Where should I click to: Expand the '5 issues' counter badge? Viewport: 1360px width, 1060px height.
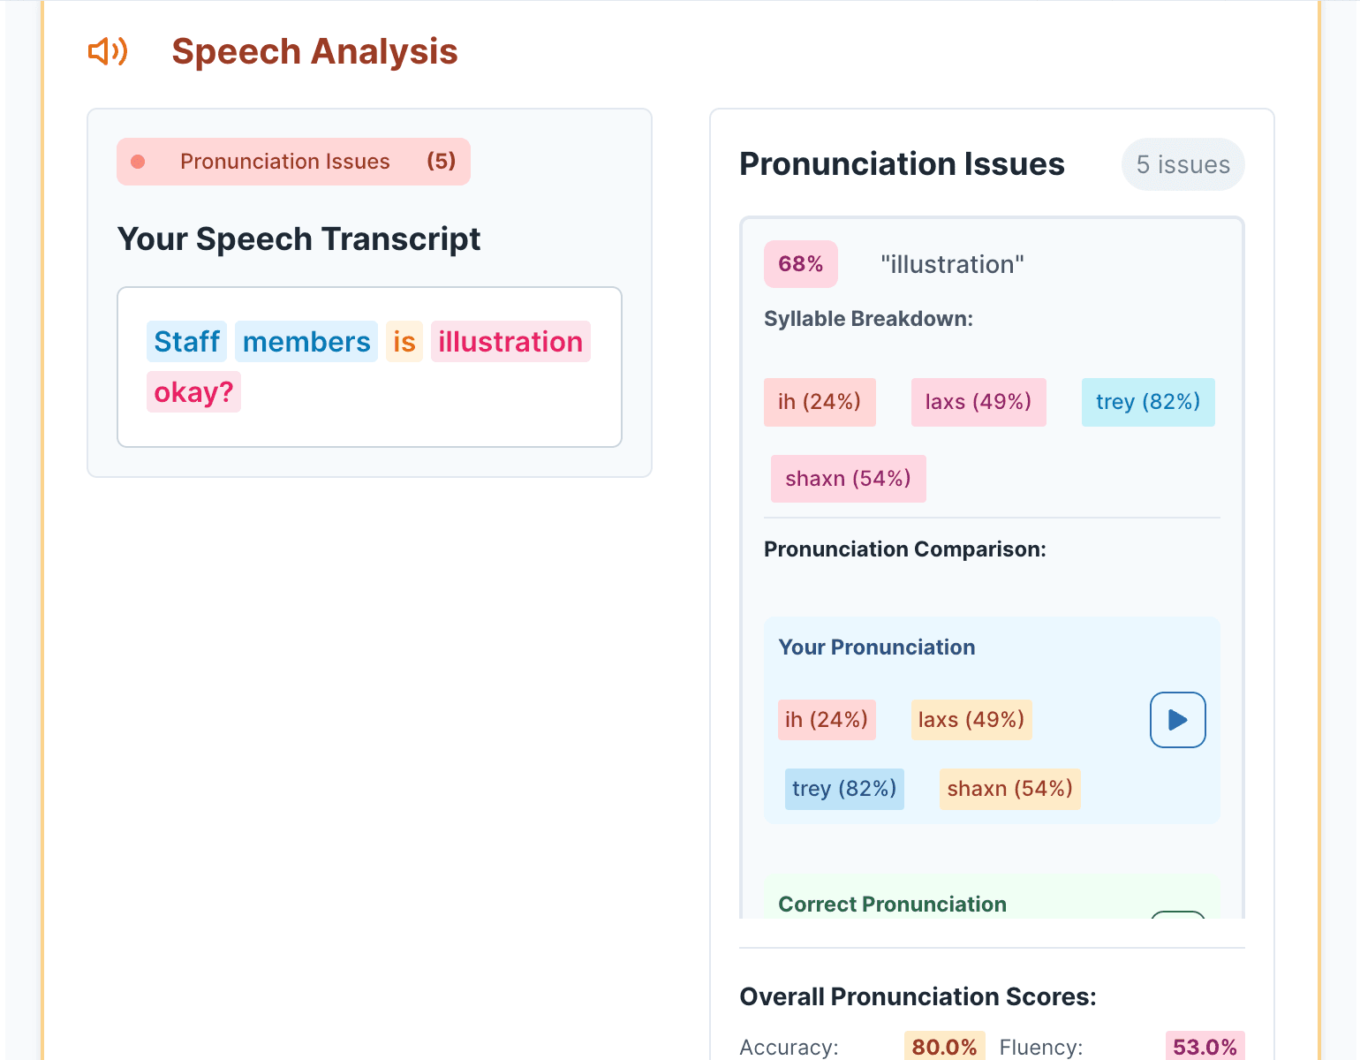[x=1182, y=164]
